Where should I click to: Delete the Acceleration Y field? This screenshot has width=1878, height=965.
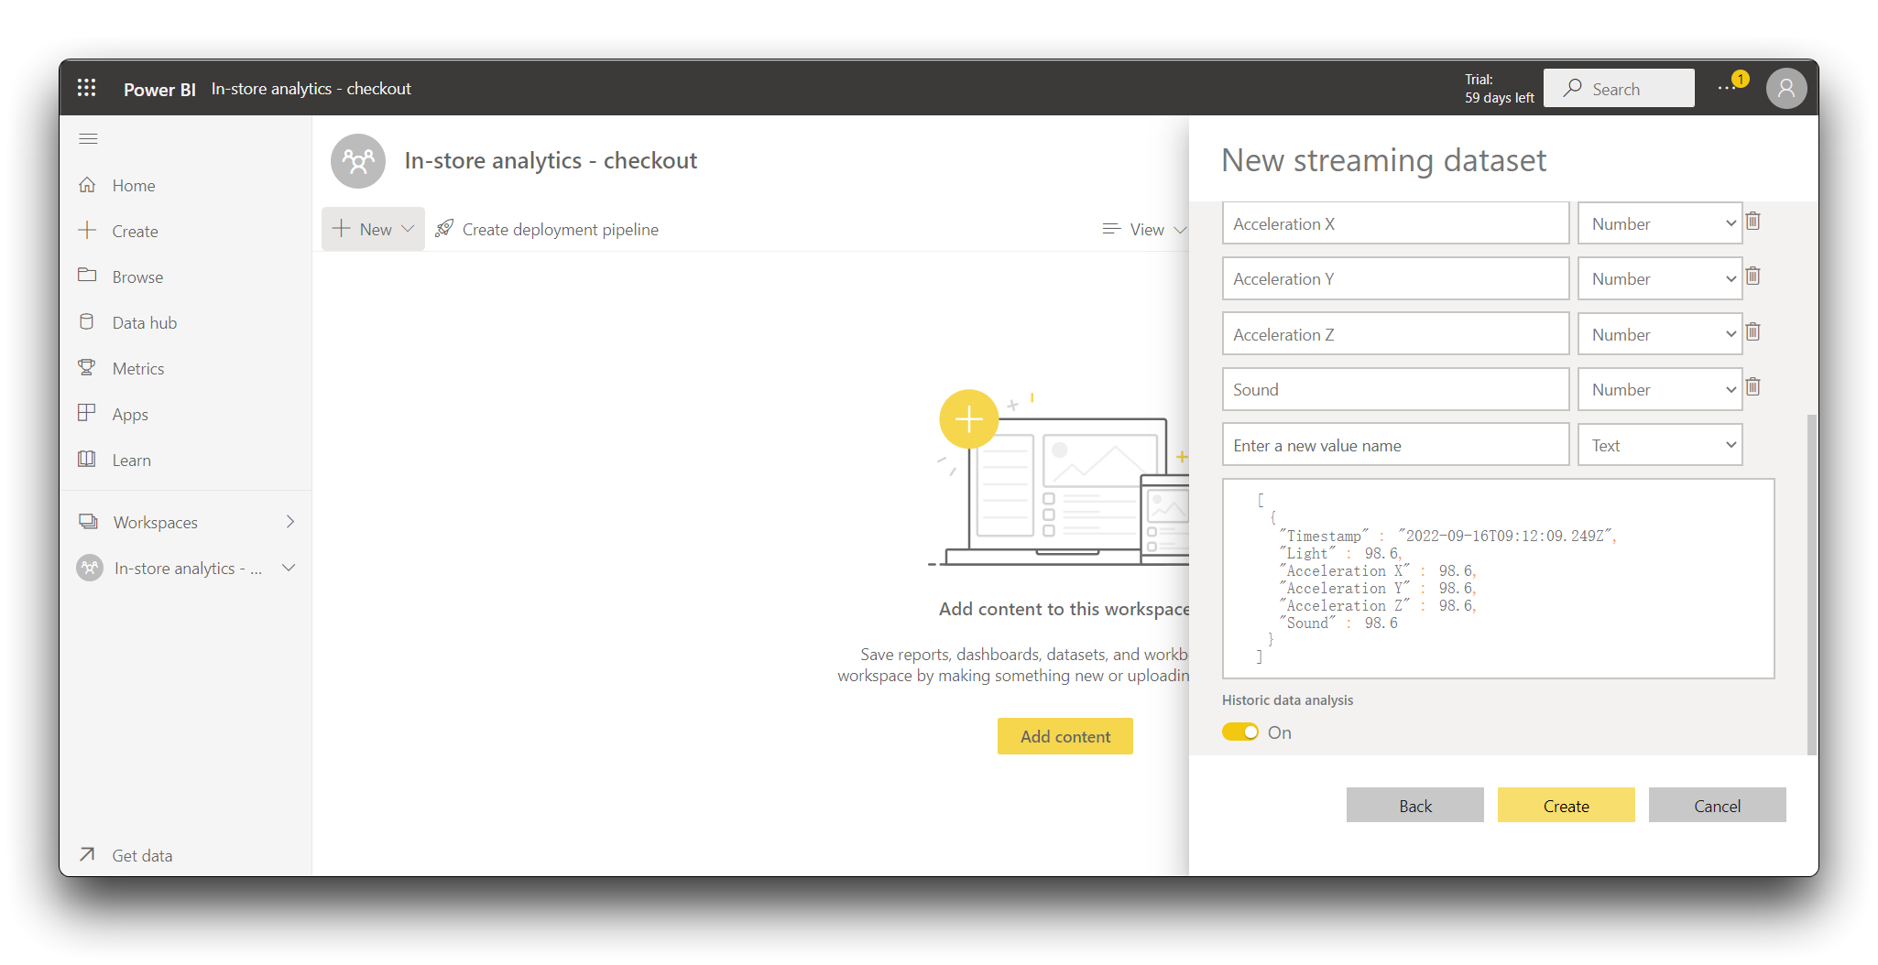coord(1752,276)
